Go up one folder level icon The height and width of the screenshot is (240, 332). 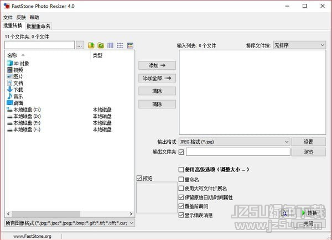point(91,45)
